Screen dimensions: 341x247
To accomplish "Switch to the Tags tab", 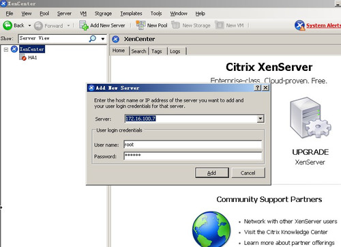I will (157, 51).
